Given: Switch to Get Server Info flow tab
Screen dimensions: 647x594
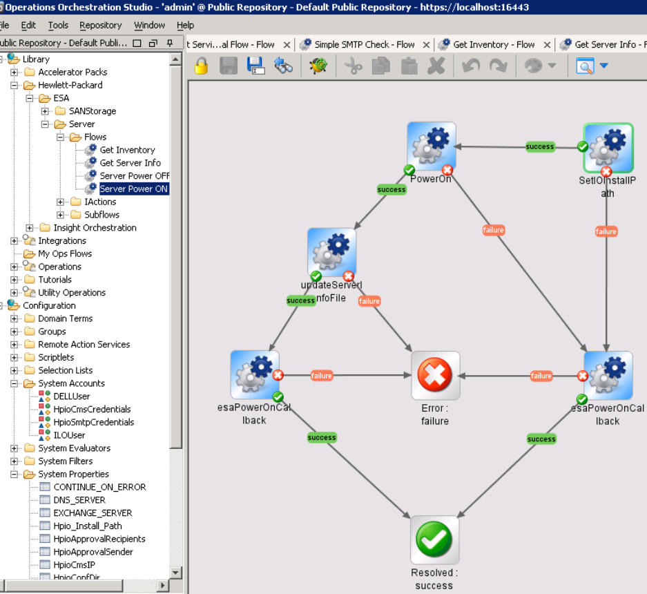Looking at the screenshot, I should pos(603,45).
